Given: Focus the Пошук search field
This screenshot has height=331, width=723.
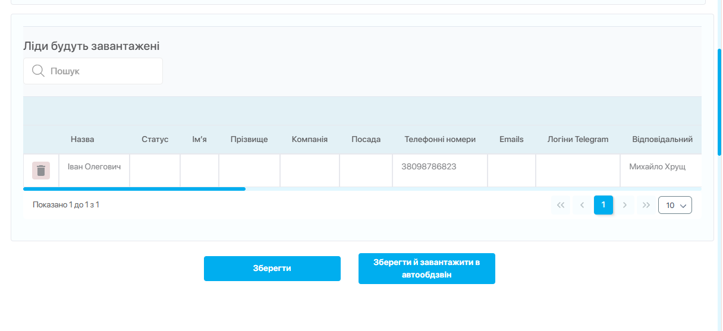Looking at the screenshot, I should tap(93, 71).
